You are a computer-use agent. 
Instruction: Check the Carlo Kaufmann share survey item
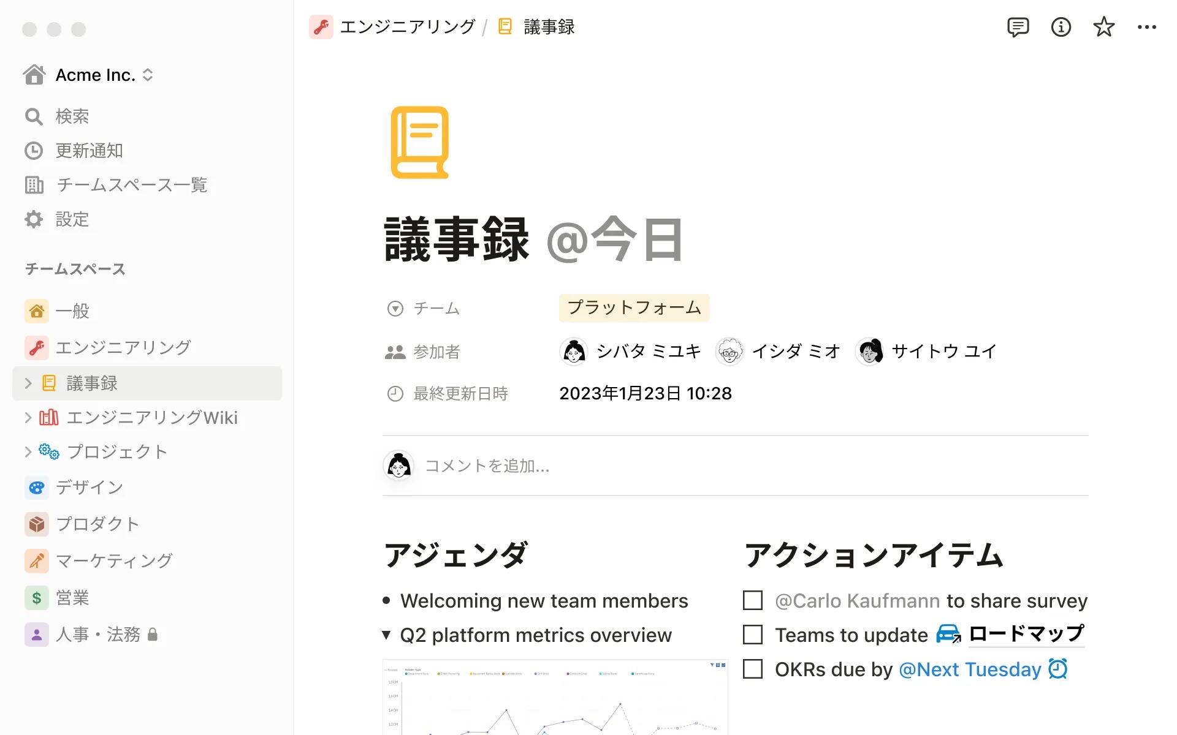(x=753, y=600)
